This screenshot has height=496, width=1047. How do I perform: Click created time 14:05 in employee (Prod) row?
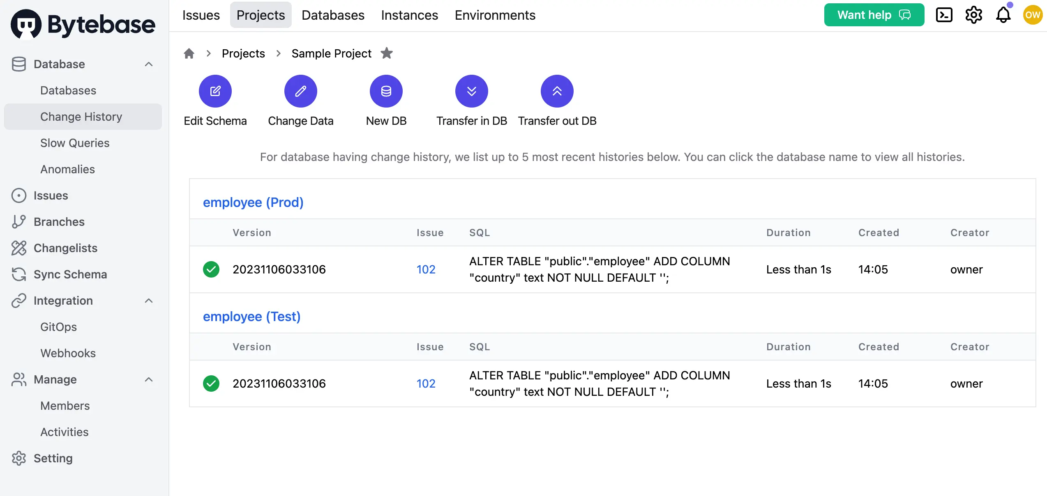[x=873, y=269]
